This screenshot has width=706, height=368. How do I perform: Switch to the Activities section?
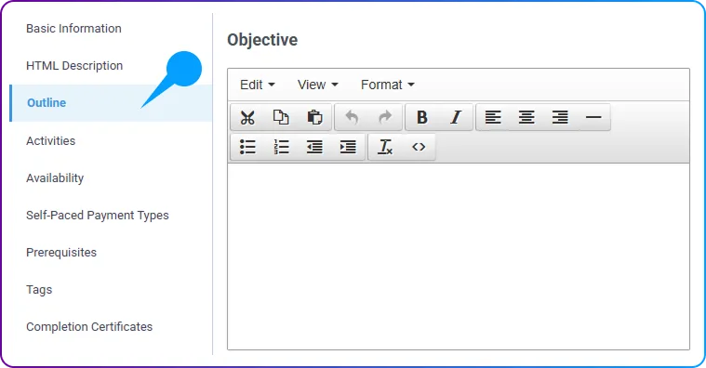pyautogui.click(x=50, y=141)
